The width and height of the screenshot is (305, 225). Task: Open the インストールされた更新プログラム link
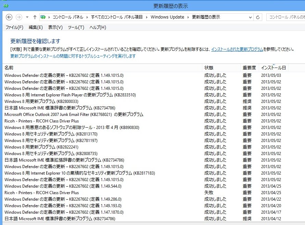pos(237,49)
